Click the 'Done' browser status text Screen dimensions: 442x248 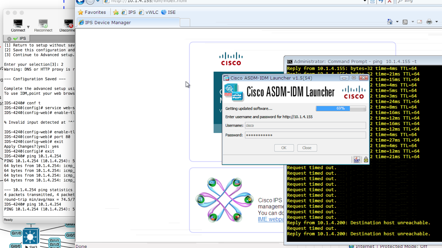click(81, 246)
